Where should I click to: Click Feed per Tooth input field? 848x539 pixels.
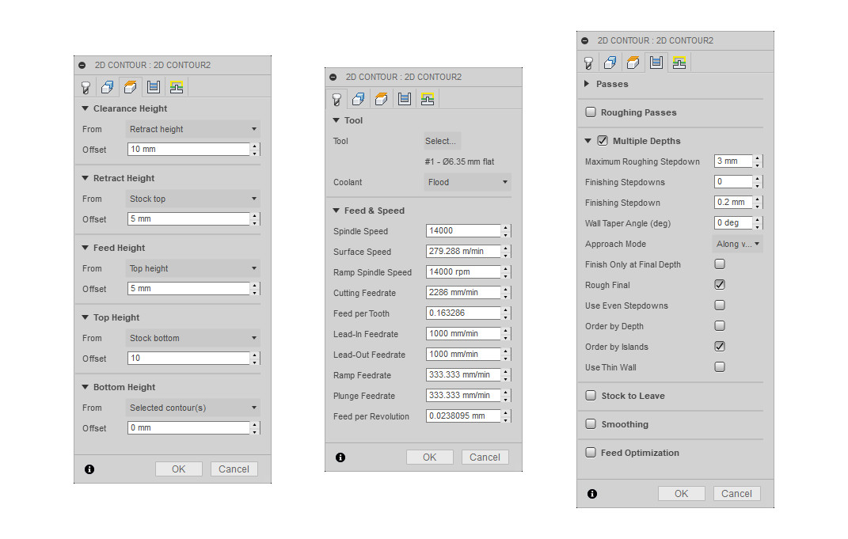point(463,313)
